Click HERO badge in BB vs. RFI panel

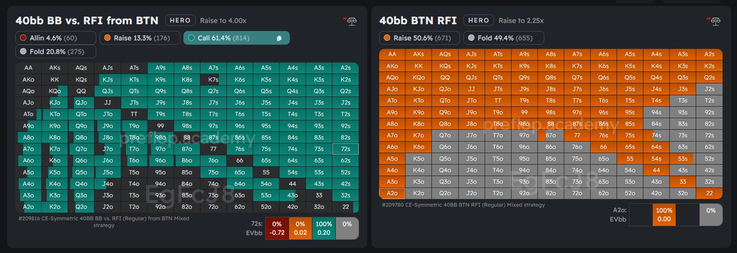tap(180, 20)
